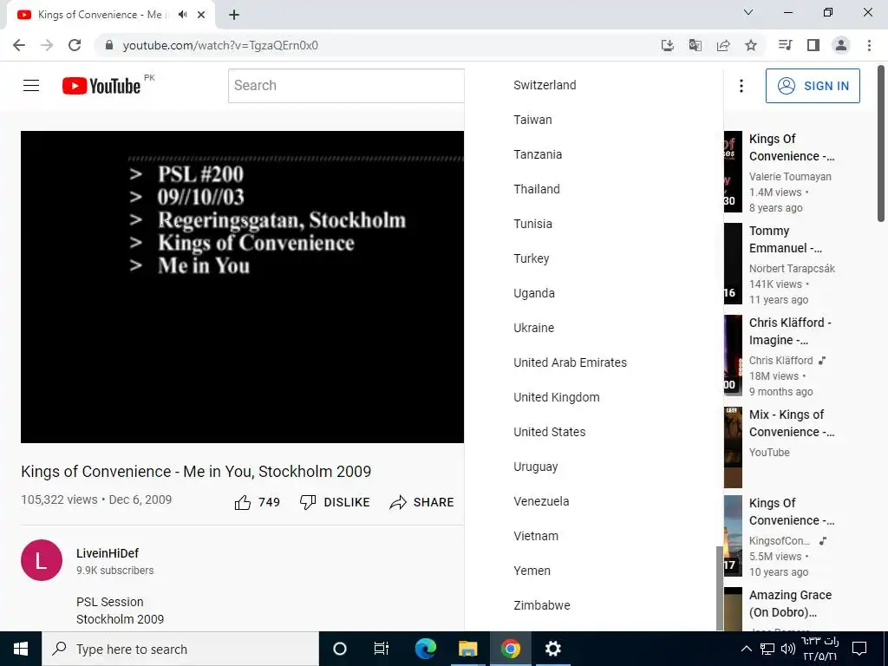This screenshot has width=888, height=666.
Task: Open Task View in the taskbar
Action: (x=382, y=649)
